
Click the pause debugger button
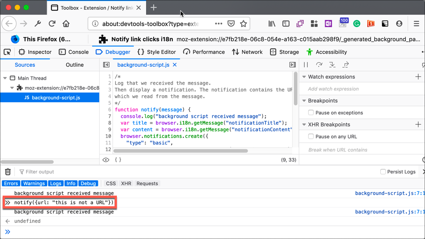click(x=306, y=65)
